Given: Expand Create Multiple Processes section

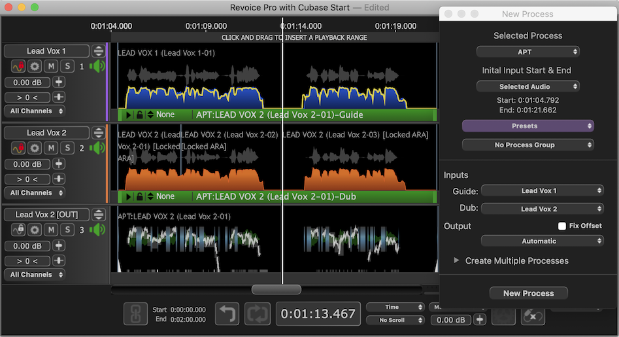Looking at the screenshot, I should 456,260.
